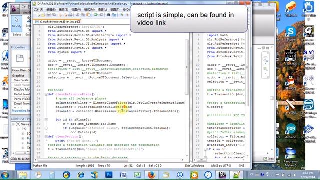Open the Edit (E) menu
Screen dimensions: 320x180
tap(51, 9)
